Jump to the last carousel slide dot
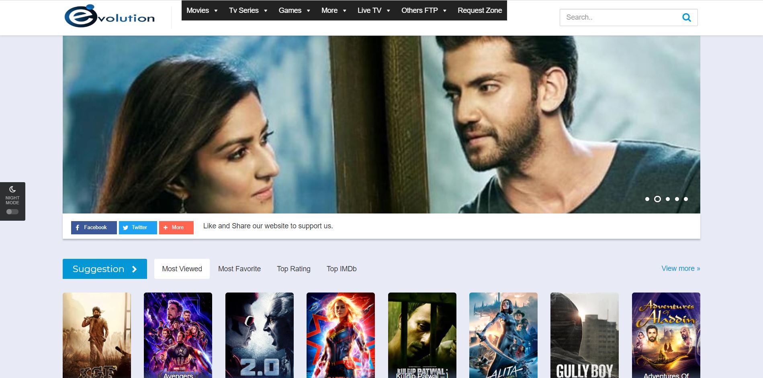The height and width of the screenshot is (378, 763). (686, 199)
